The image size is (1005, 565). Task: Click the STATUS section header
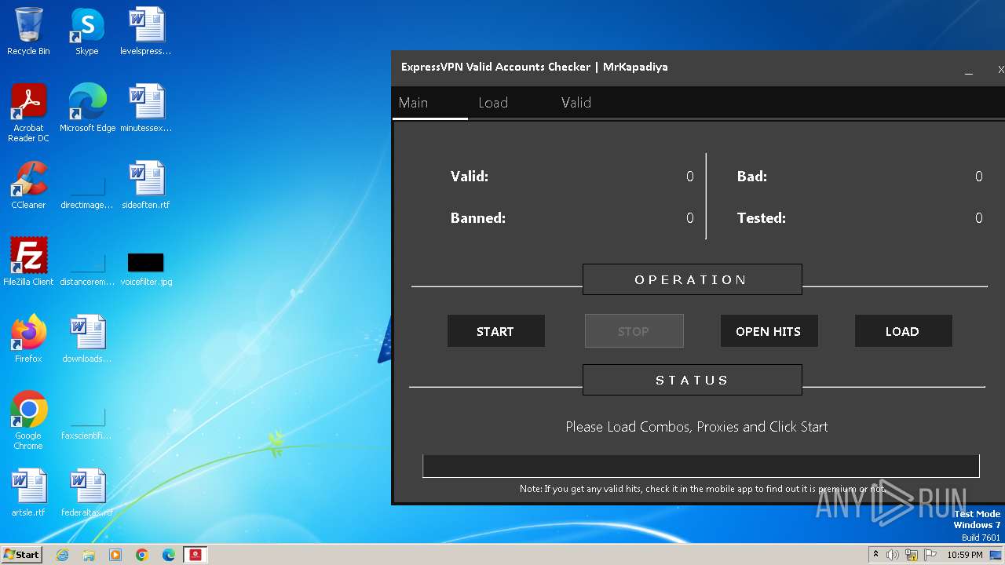pos(692,380)
